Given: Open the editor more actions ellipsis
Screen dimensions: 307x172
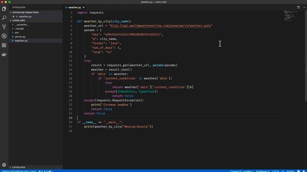Looking at the screenshot, I should click(304, 7).
